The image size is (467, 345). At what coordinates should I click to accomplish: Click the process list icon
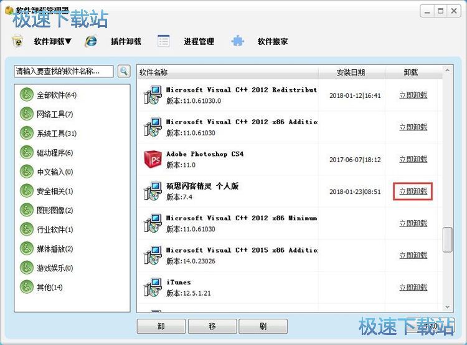point(164,41)
